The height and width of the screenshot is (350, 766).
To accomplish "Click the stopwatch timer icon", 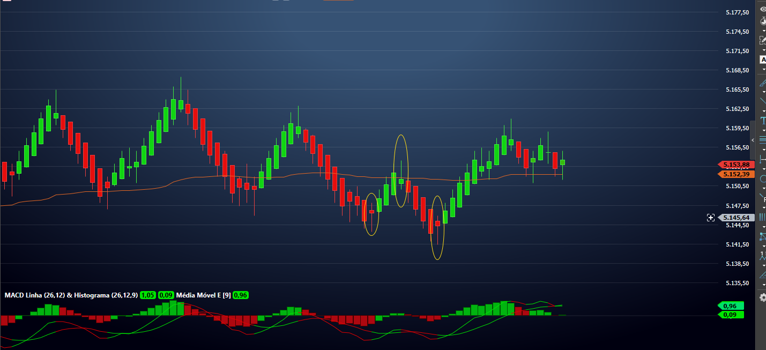I will click(762, 21).
